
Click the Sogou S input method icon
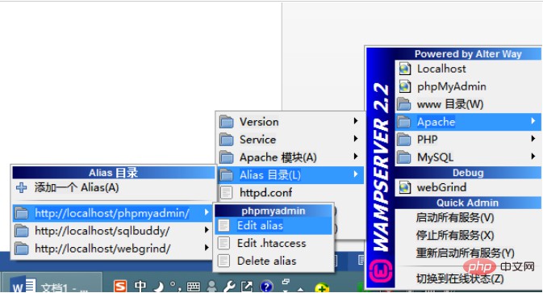[120, 286]
